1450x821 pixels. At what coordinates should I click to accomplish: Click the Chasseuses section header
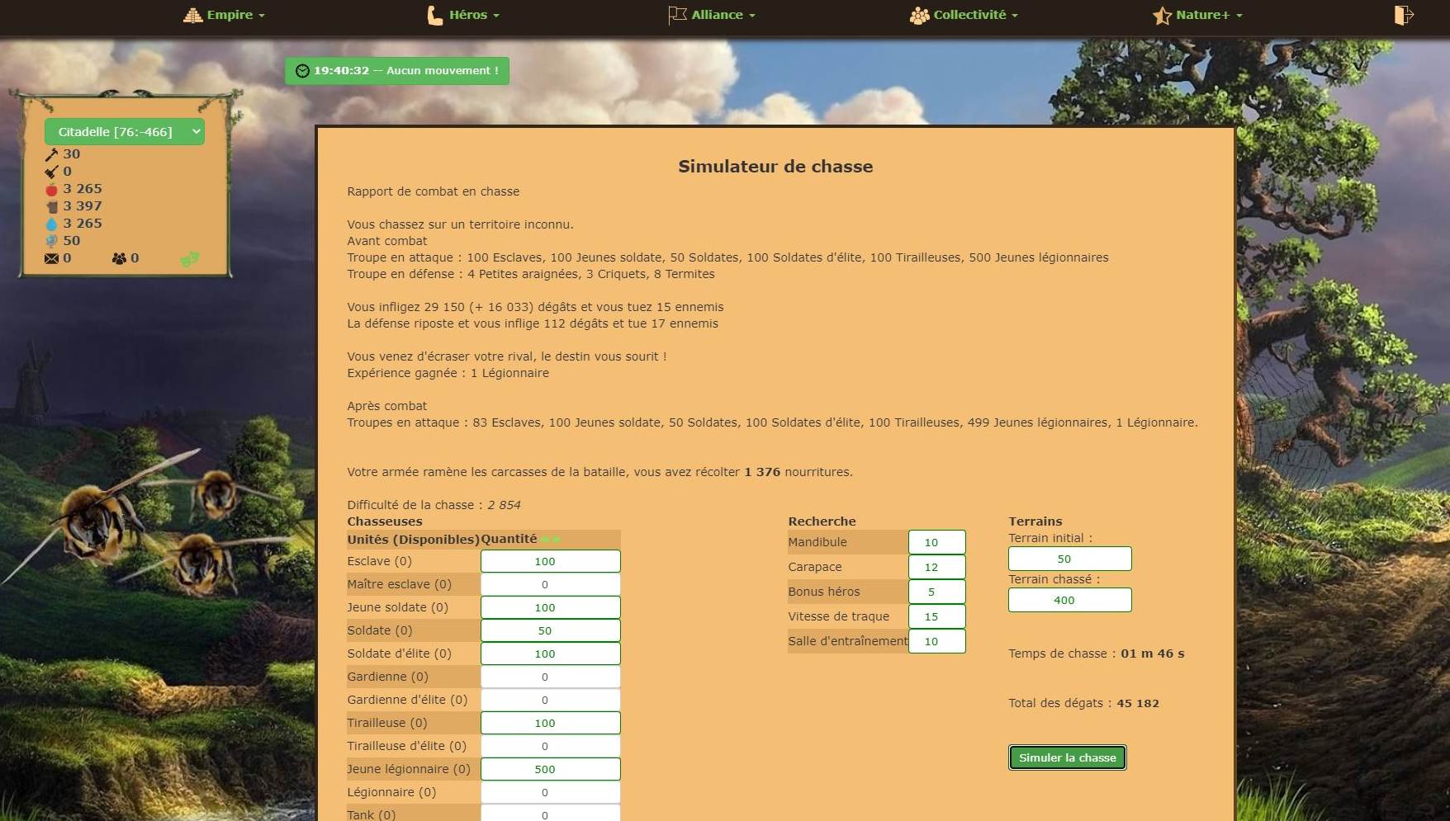point(385,521)
